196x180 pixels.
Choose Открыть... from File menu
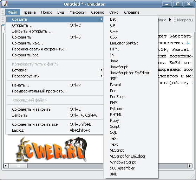[x=55, y=25]
